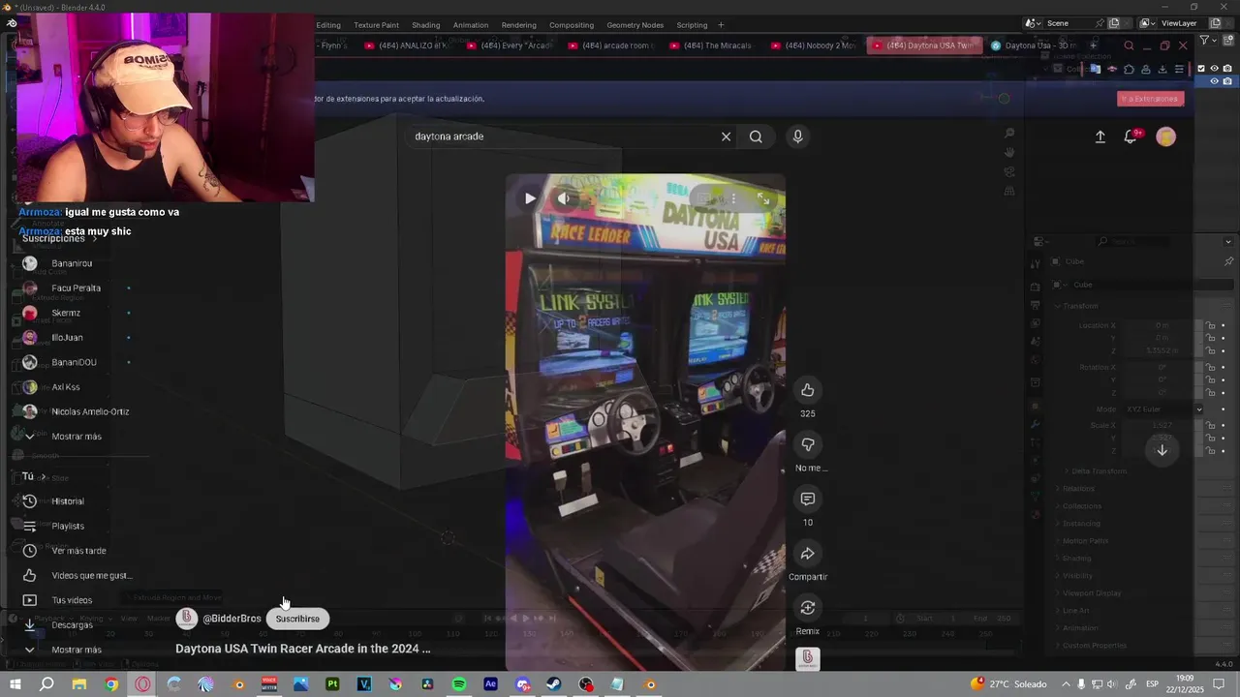Toggle the Location X lock
Image resolution: width=1240 pixels, height=697 pixels.
(x=1211, y=325)
